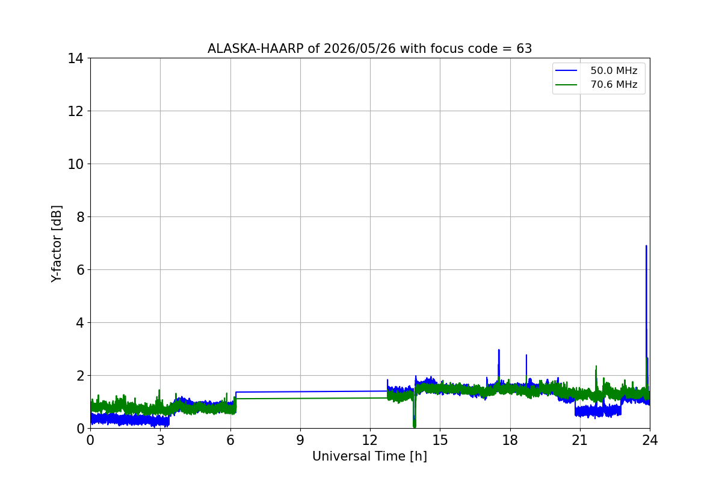Click the y-axis tick label 10
Image resolution: width=722 pixels, height=481 pixels.
click(x=76, y=164)
